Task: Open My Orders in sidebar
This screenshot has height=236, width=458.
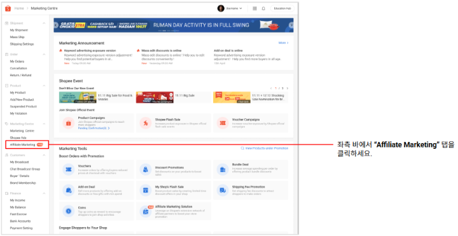Action: pos(17,61)
